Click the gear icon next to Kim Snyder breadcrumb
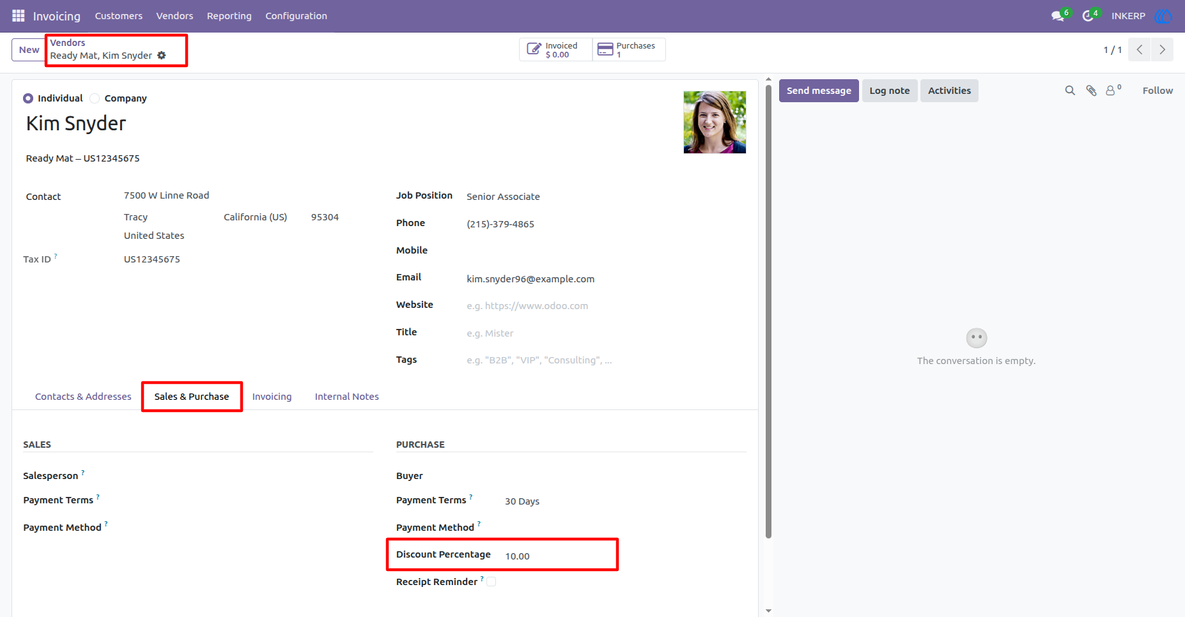 click(162, 56)
